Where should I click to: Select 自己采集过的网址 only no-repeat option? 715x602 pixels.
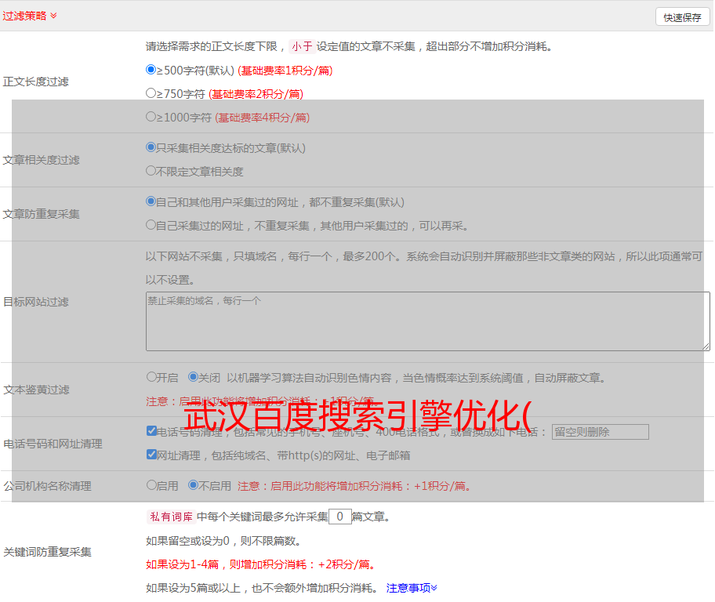coord(151,225)
